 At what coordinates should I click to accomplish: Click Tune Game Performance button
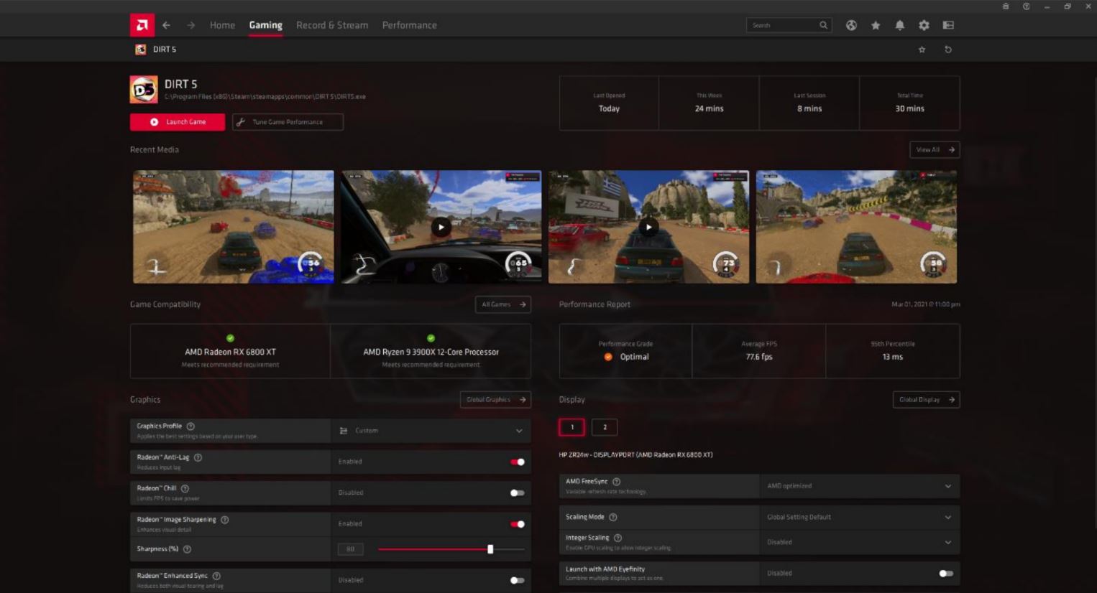288,122
